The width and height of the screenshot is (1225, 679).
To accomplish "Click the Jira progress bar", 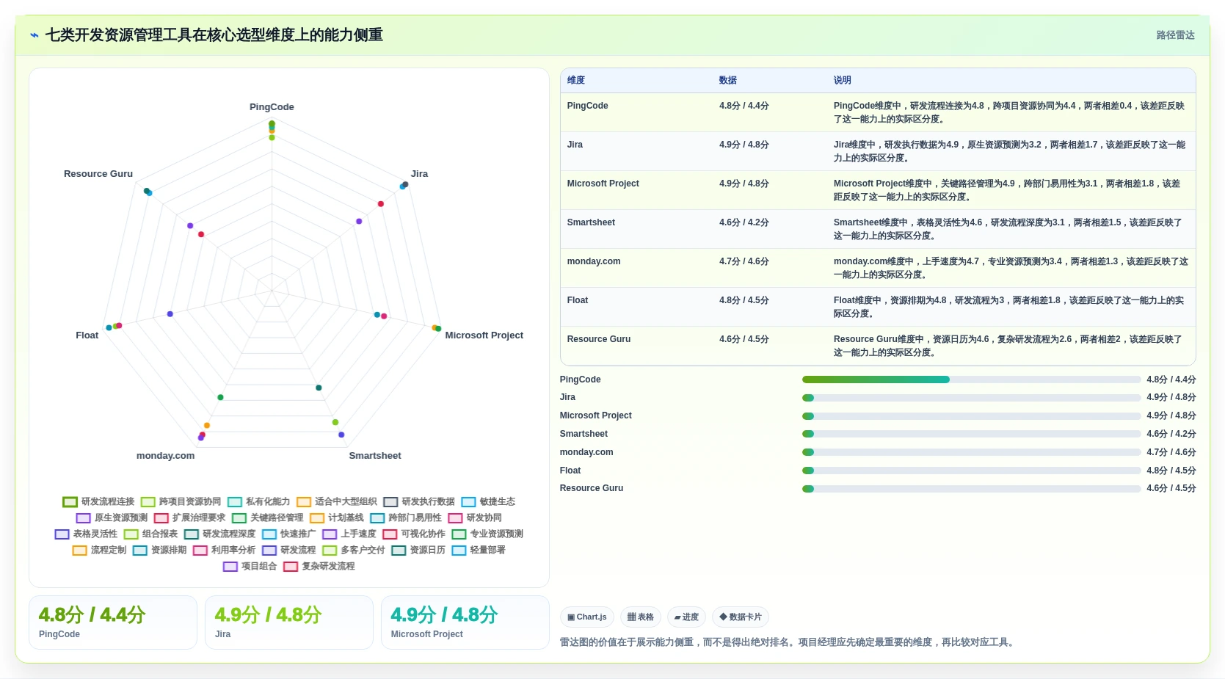I will (x=971, y=398).
